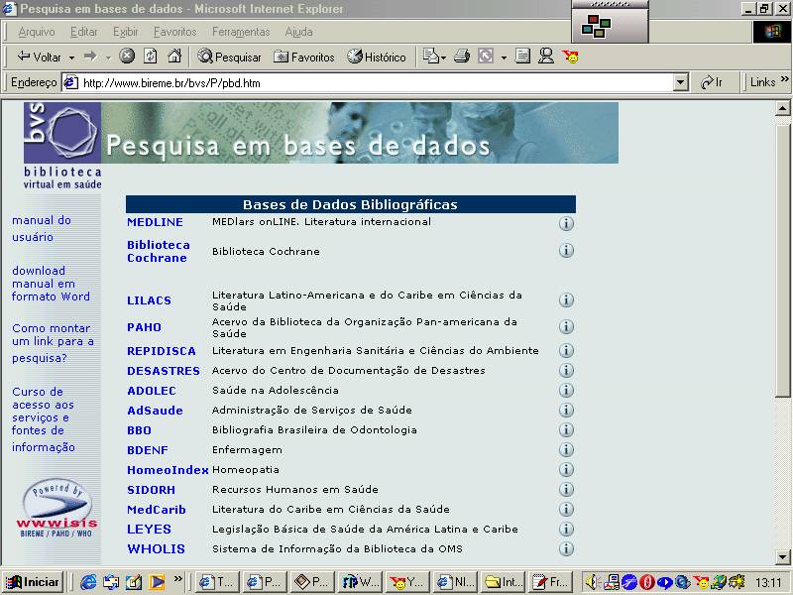Screen dimensions: 793x595
Task: Click the info icon for LEYES
Action: (566, 530)
